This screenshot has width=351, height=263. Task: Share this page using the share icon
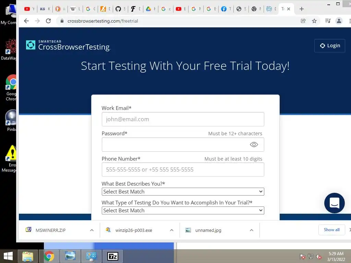pos(303,21)
